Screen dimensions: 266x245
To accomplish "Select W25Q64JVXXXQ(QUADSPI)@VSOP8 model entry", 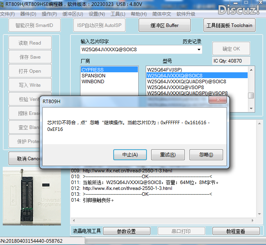I will (x=197, y=93).
